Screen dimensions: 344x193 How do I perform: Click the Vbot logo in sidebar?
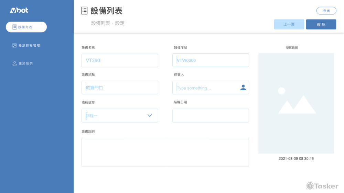pos(19,10)
